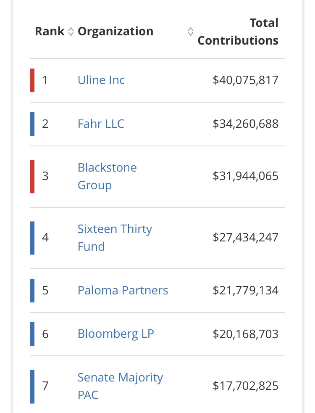Click red party bar beside Blackstone Group

(32, 177)
